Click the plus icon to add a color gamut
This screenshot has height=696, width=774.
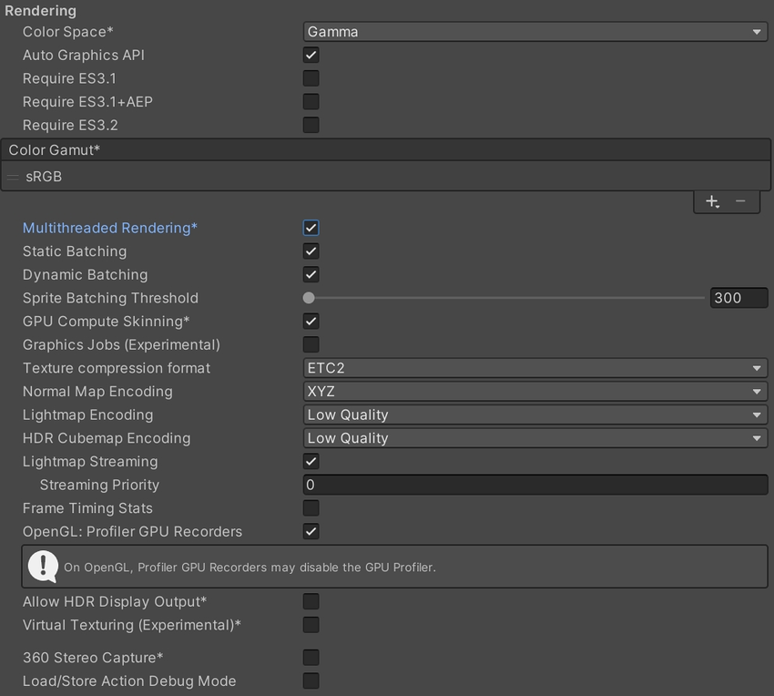pyautogui.click(x=711, y=200)
